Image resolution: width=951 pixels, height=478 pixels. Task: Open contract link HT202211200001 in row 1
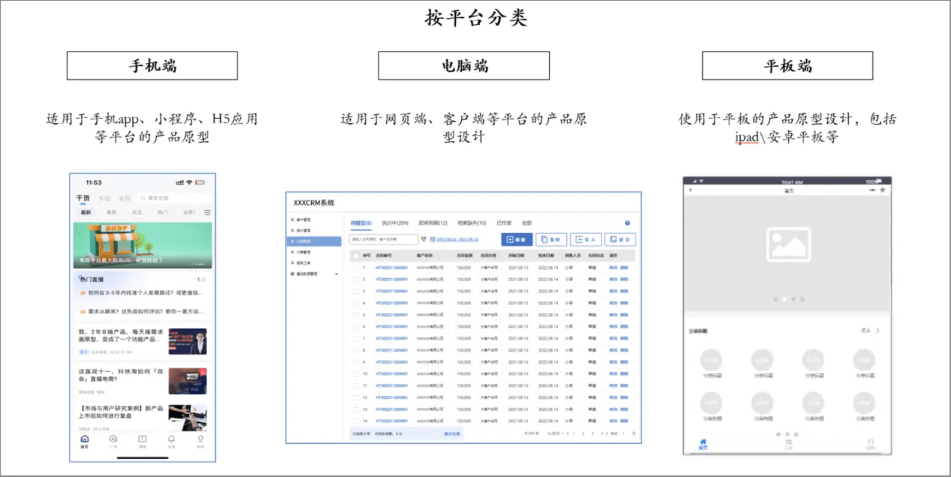coord(392,268)
